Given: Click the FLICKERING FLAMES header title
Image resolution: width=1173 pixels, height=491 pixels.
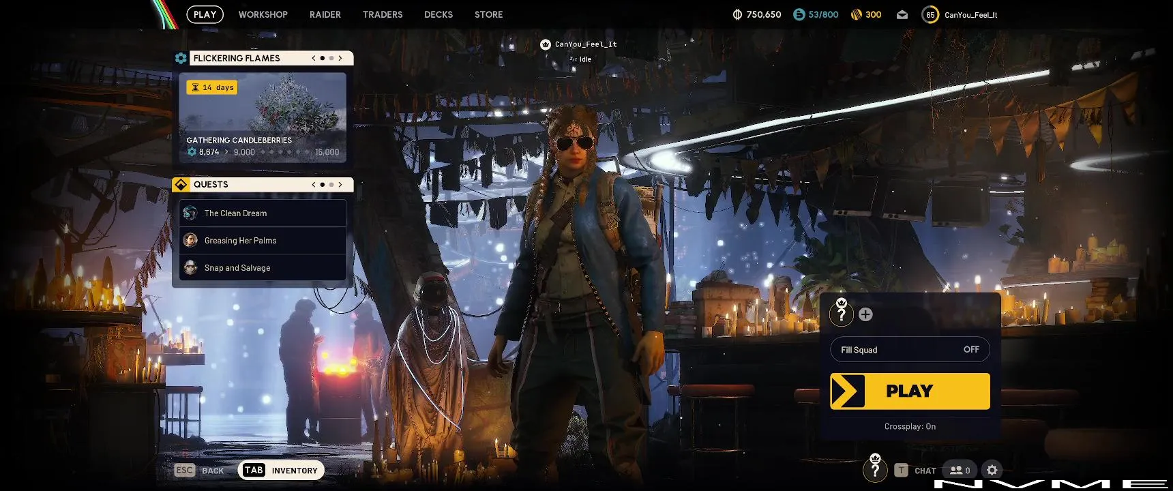Looking at the screenshot, I should click(x=237, y=58).
